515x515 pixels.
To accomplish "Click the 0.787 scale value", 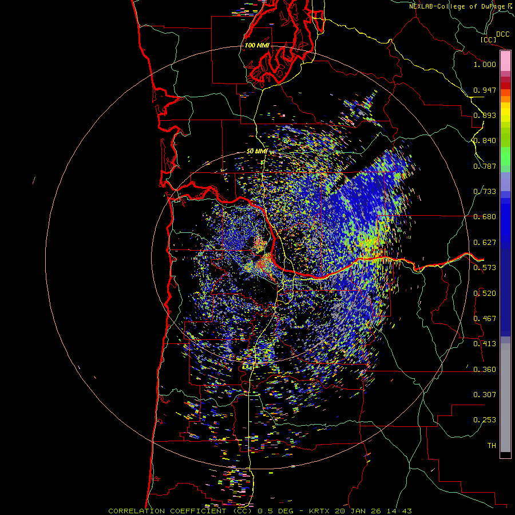I will point(485,166).
